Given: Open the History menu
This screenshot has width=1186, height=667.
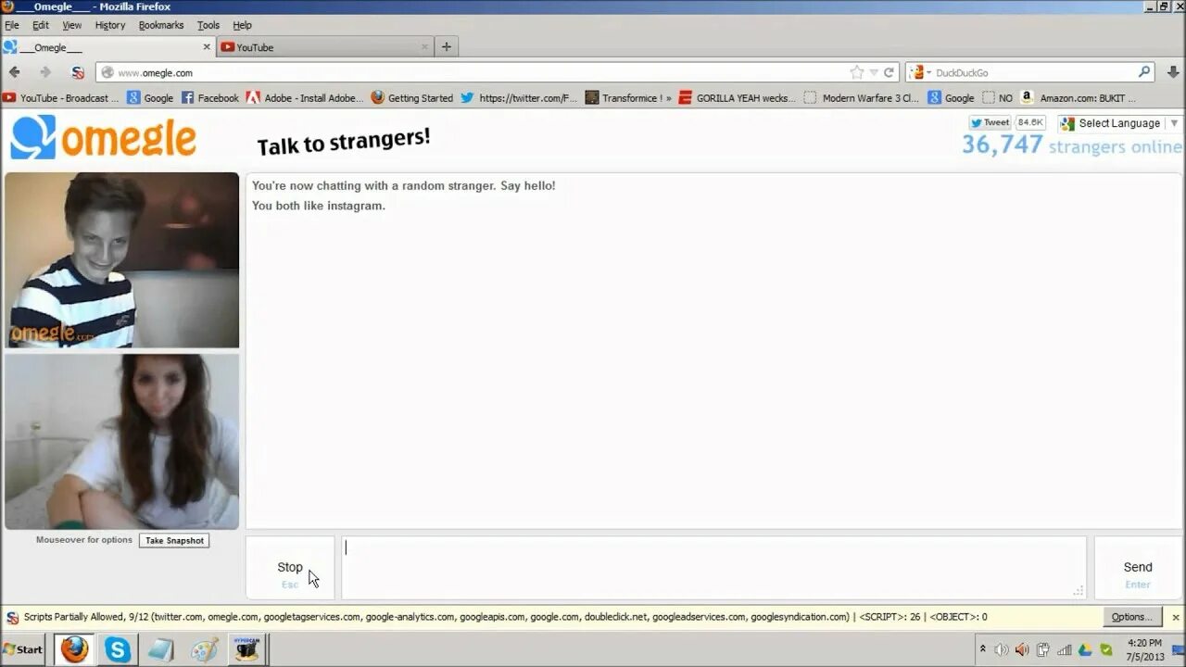Looking at the screenshot, I should click(110, 25).
